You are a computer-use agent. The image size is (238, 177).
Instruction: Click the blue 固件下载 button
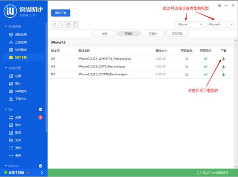point(61,13)
